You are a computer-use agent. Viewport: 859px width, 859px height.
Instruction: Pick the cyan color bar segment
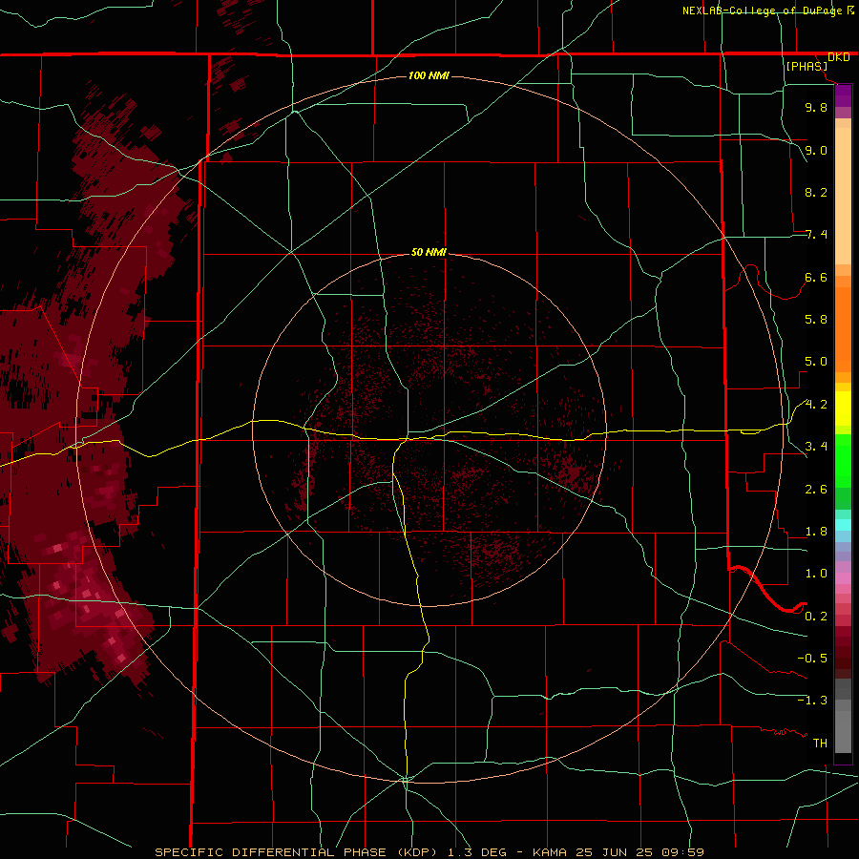[x=843, y=524]
